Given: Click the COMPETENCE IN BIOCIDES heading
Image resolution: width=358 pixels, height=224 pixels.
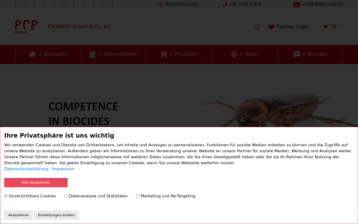Looking at the screenshot, I should coord(83,113).
